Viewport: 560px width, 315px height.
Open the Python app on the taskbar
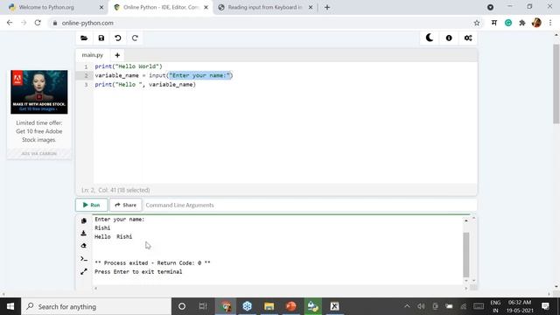coord(313,306)
